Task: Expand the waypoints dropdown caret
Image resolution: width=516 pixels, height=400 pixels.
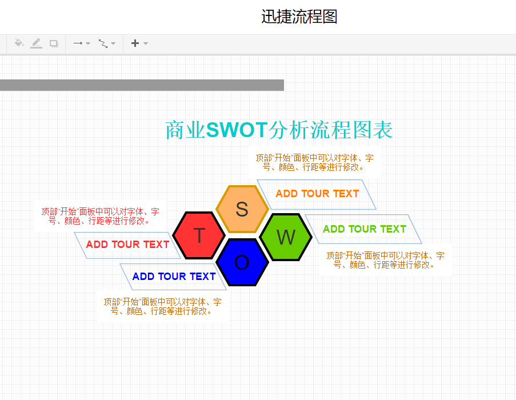Action: [x=113, y=43]
